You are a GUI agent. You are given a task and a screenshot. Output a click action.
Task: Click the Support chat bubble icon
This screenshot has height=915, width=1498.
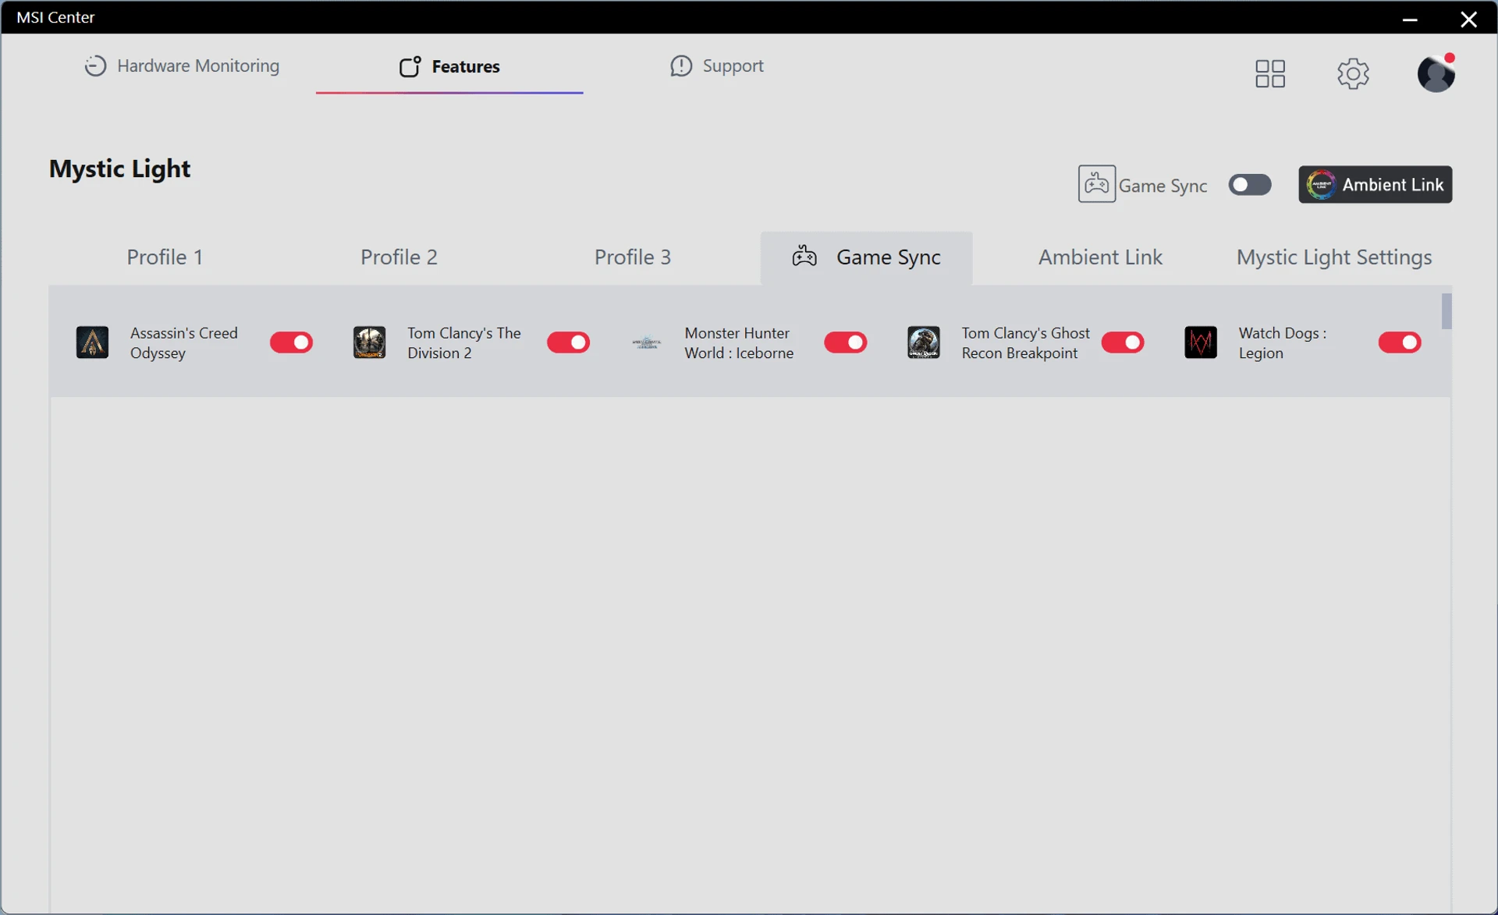click(681, 66)
